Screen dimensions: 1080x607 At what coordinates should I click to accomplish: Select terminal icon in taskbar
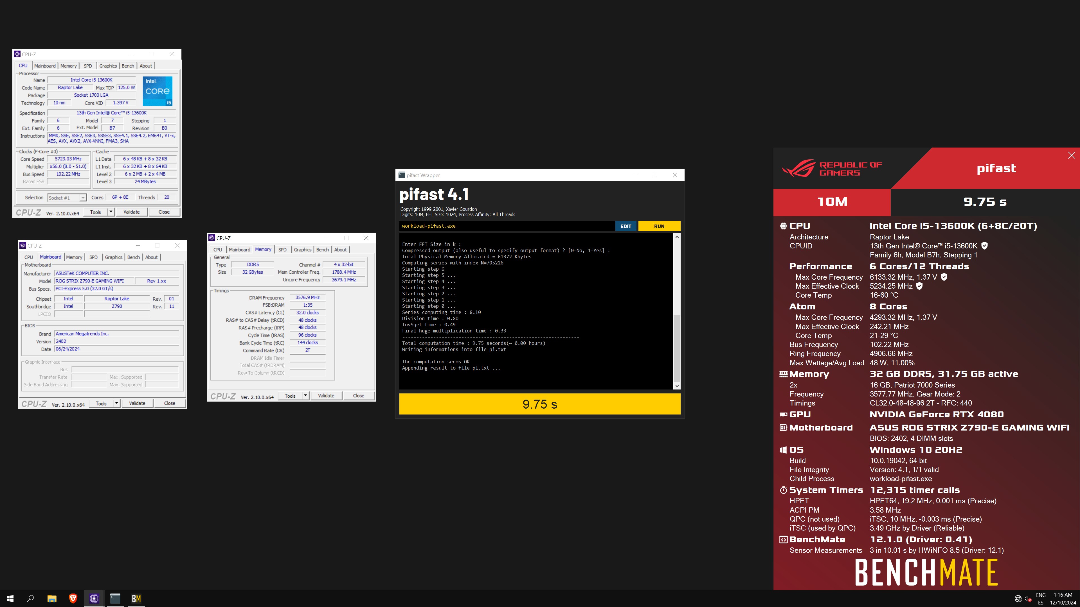(115, 599)
